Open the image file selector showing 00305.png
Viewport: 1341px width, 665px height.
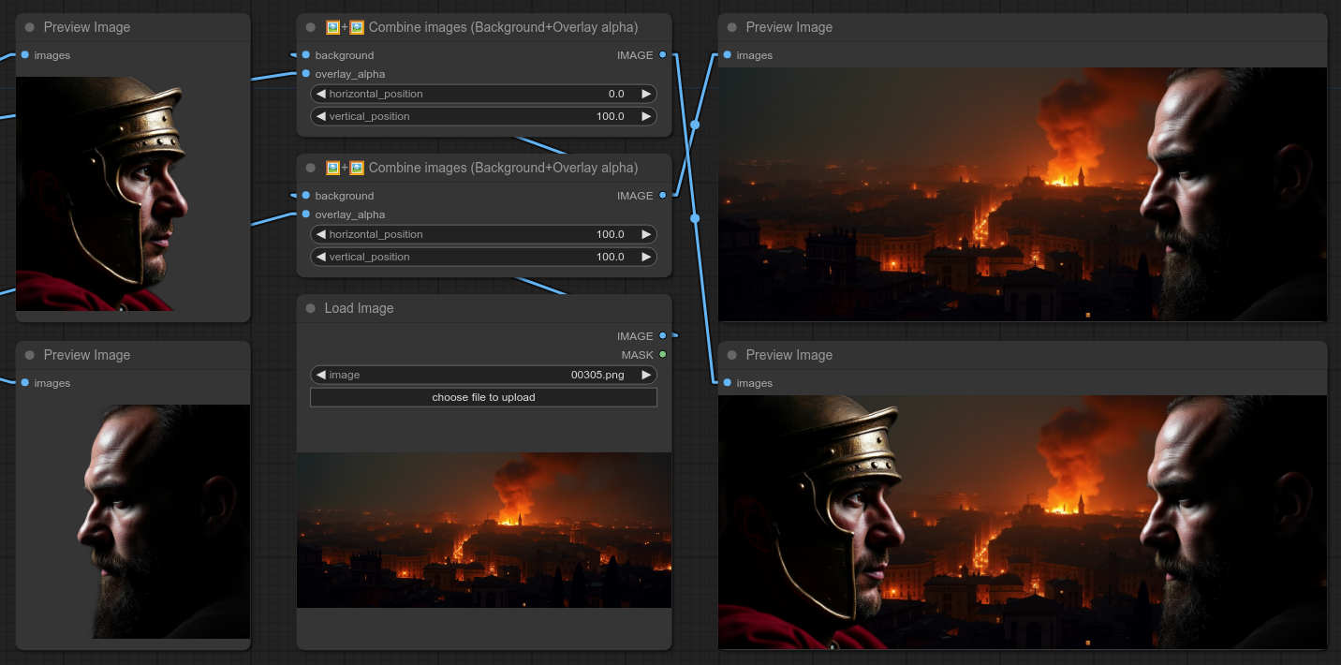[483, 375]
